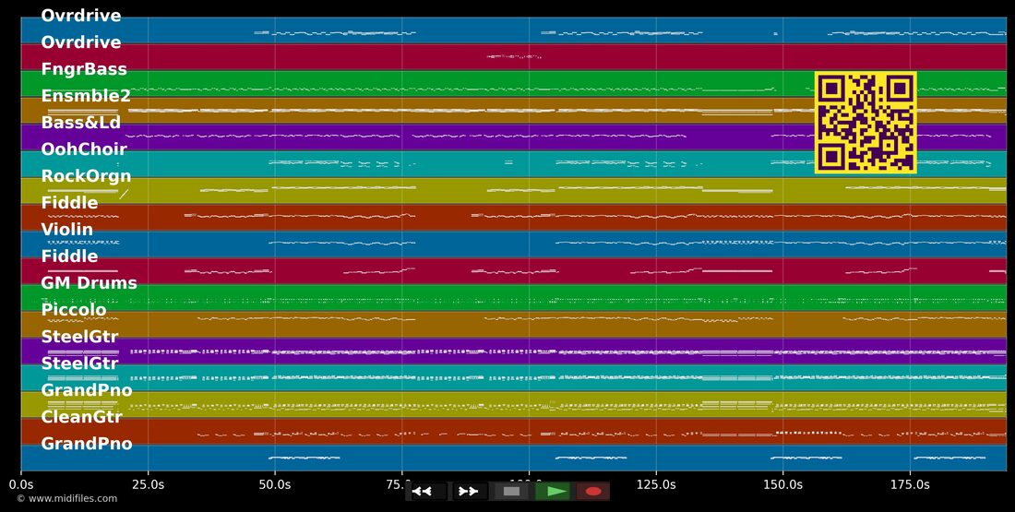
Task: Click the 125.0s time axis label
Action: click(x=656, y=485)
